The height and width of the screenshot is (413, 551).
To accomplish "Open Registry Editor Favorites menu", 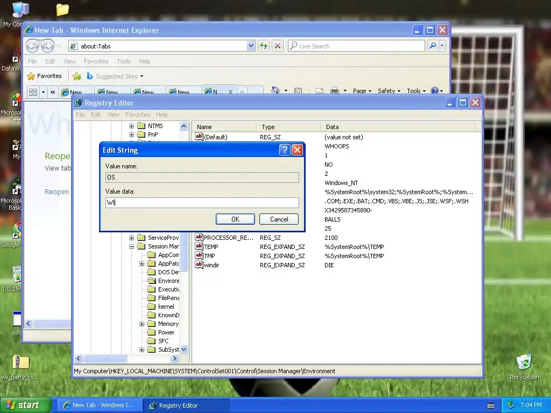I will click(x=137, y=115).
